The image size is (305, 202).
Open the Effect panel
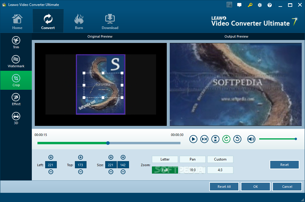(16, 100)
